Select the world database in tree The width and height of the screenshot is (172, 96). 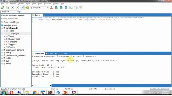pos(8,64)
